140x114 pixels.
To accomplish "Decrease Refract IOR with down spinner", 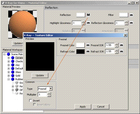I will pos(117,53).
